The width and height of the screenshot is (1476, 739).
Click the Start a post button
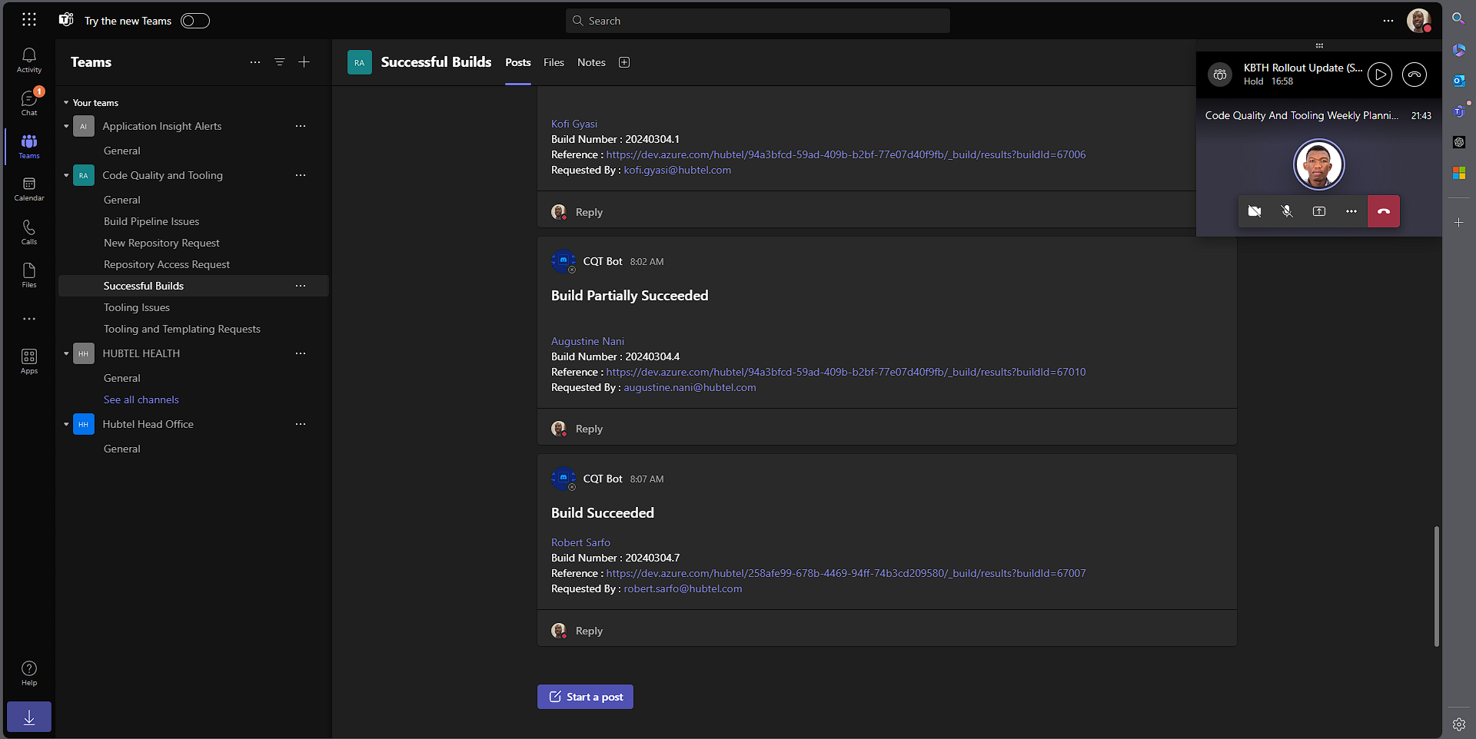click(585, 697)
